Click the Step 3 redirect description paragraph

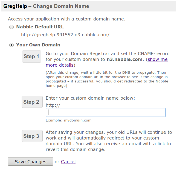(x=108, y=141)
